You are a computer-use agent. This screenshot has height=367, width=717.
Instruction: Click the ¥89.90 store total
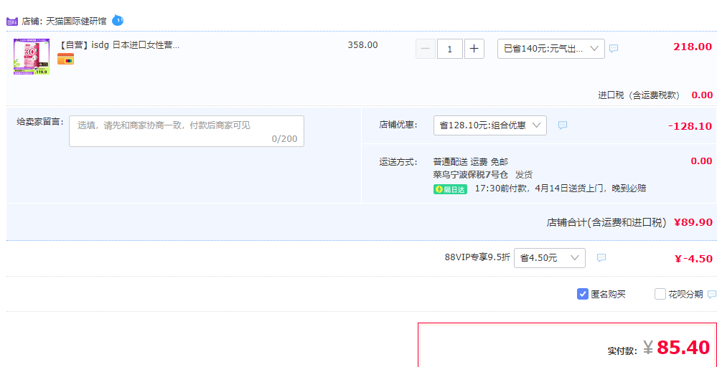pyautogui.click(x=693, y=222)
